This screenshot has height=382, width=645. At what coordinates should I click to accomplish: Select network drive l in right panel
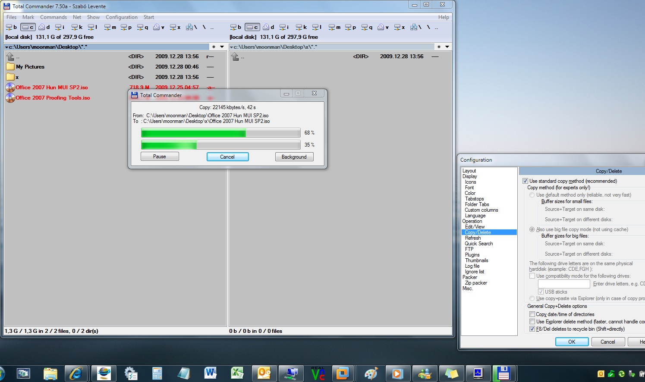[317, 27]
